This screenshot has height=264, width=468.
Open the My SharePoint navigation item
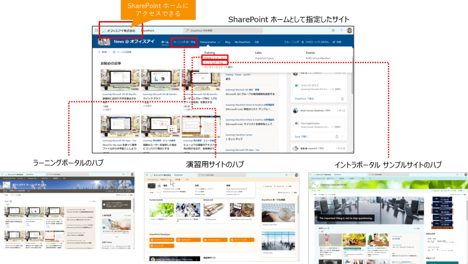[242, 42]
